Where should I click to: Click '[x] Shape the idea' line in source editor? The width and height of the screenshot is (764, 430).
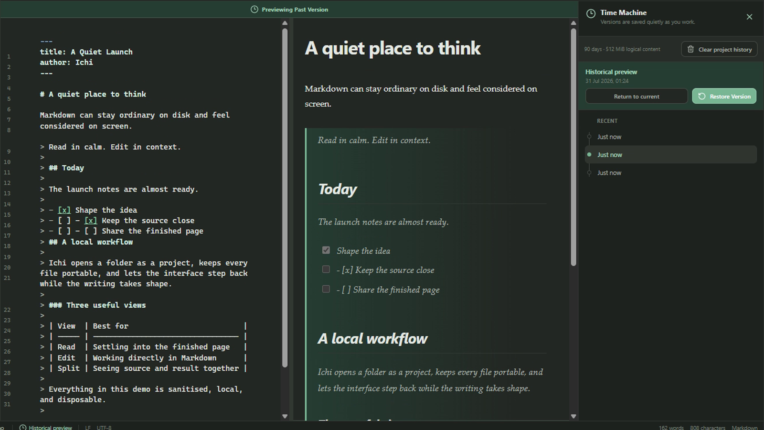click(x=89, y=210)
